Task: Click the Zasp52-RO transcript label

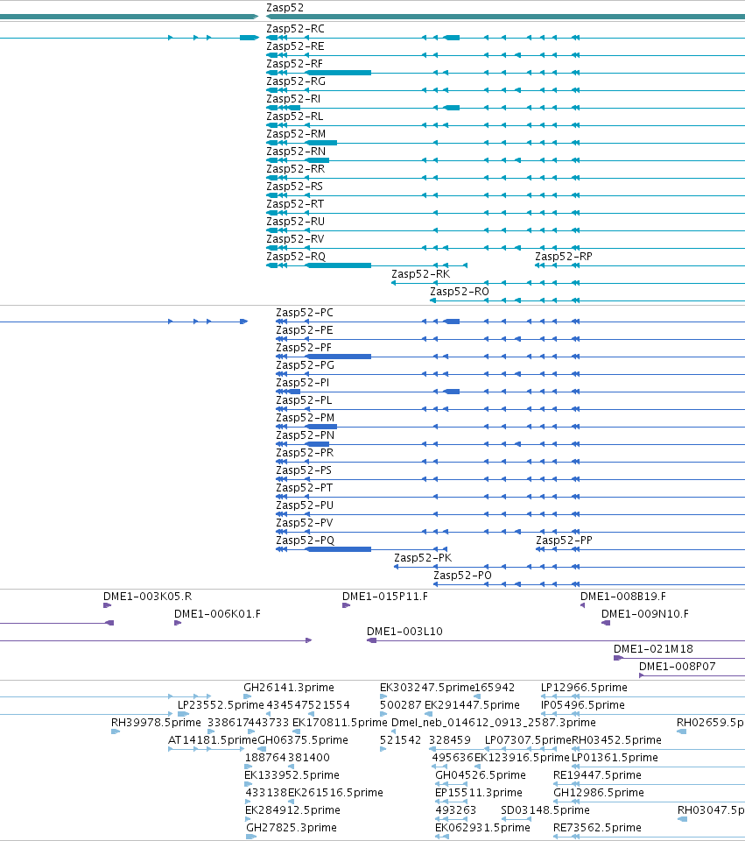Action: pos(460,292)
